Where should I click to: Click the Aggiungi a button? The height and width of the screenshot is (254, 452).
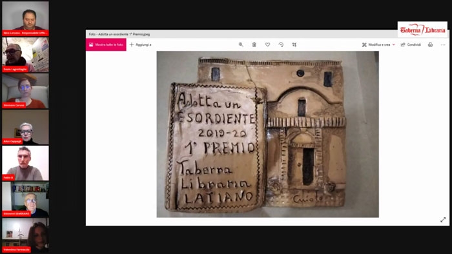140,44
